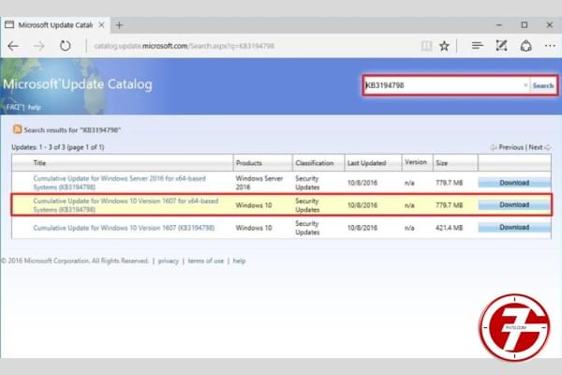Download Windows 10 Version 1607 x64 update
Screen dimensions: 562x375
(x=514, y=204)
